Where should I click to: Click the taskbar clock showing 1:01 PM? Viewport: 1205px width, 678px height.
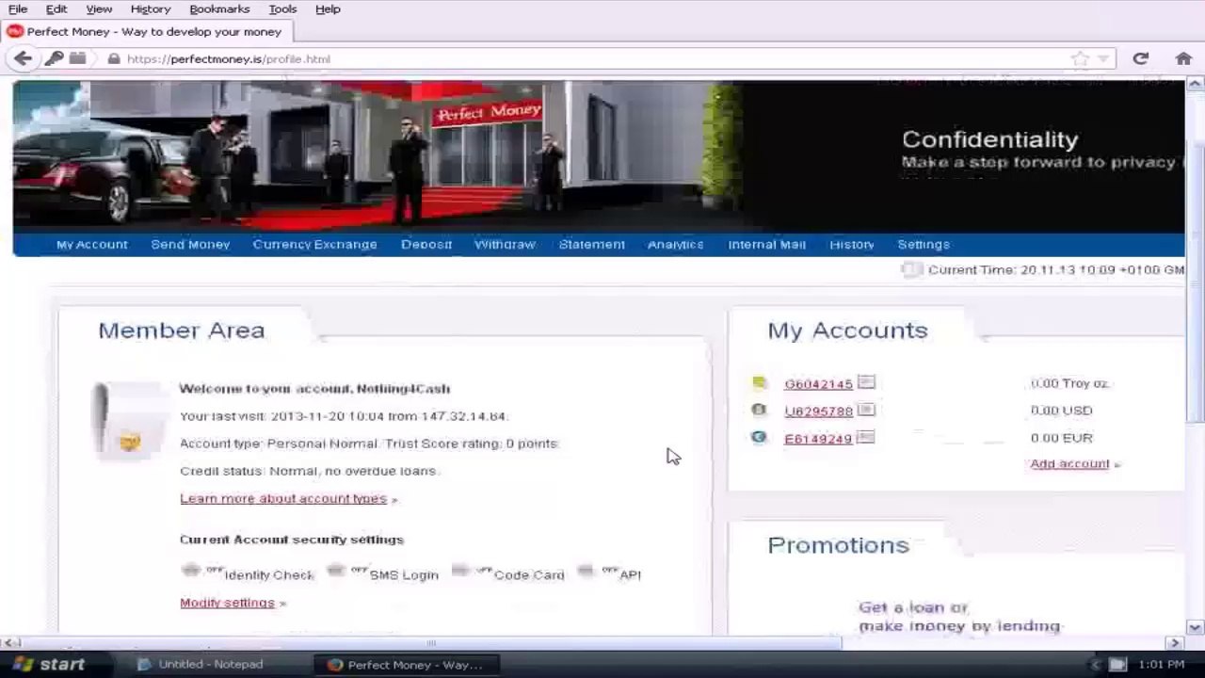1162,664
